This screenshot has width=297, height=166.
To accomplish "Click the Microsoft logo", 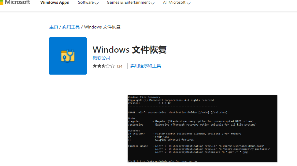I will (x=15, y=2).
